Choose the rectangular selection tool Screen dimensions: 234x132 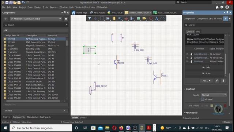tap(102, 18)
